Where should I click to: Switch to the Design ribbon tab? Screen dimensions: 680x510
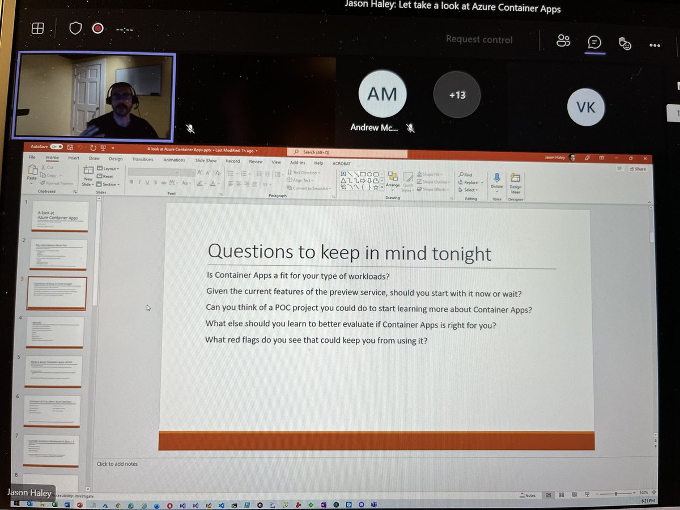click(116, 159)
